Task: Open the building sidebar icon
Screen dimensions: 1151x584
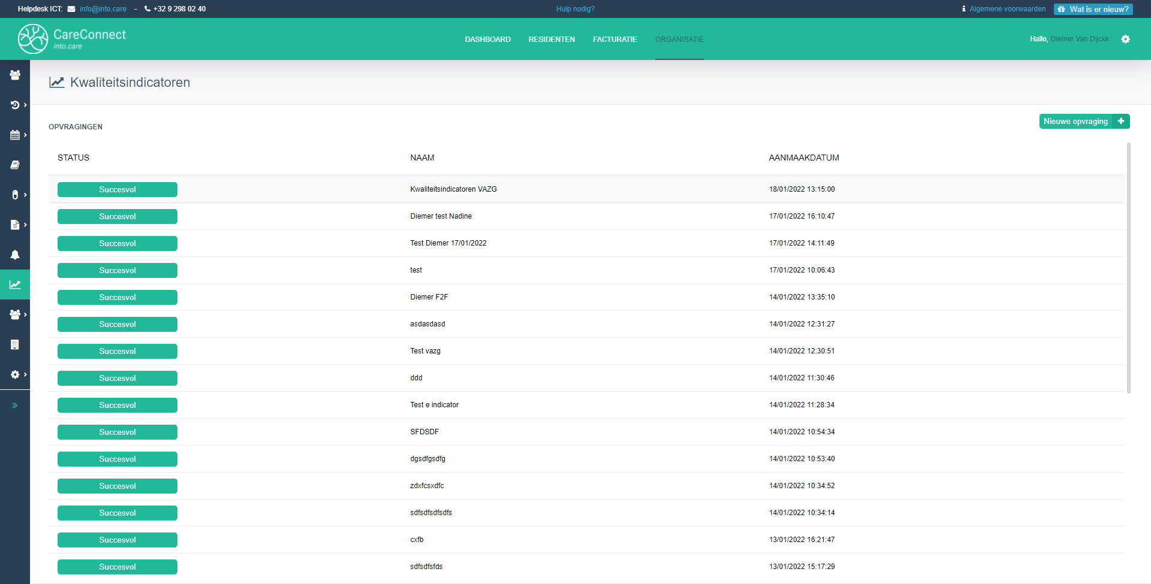Action: point(15,344)
